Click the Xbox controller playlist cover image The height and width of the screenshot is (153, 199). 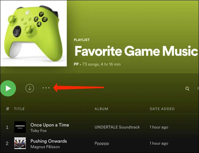point(33,33)
